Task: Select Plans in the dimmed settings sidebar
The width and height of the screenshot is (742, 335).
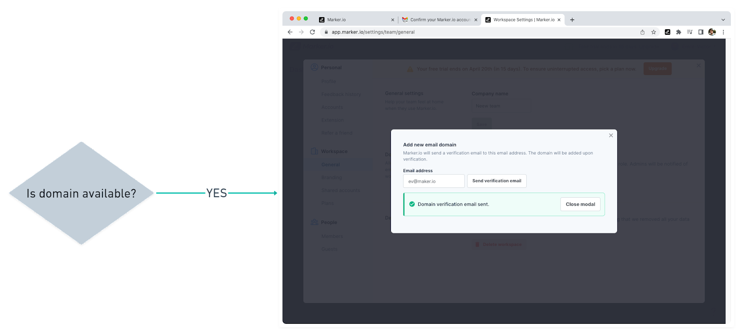Action: coord(327,203)
